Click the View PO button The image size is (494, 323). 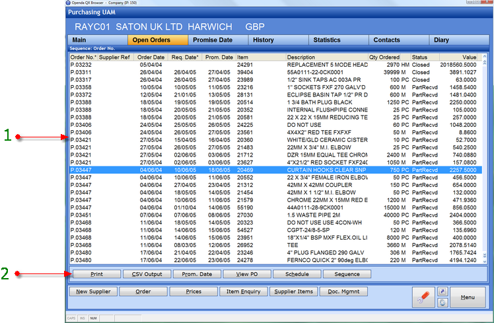(x=247, y=274)
